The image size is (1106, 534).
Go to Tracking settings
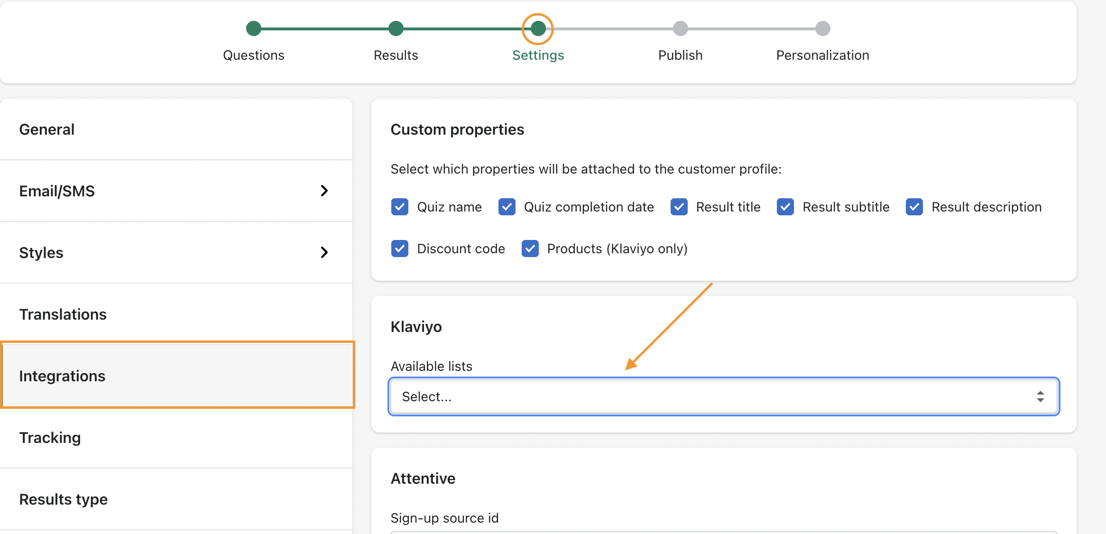(50, 438)
